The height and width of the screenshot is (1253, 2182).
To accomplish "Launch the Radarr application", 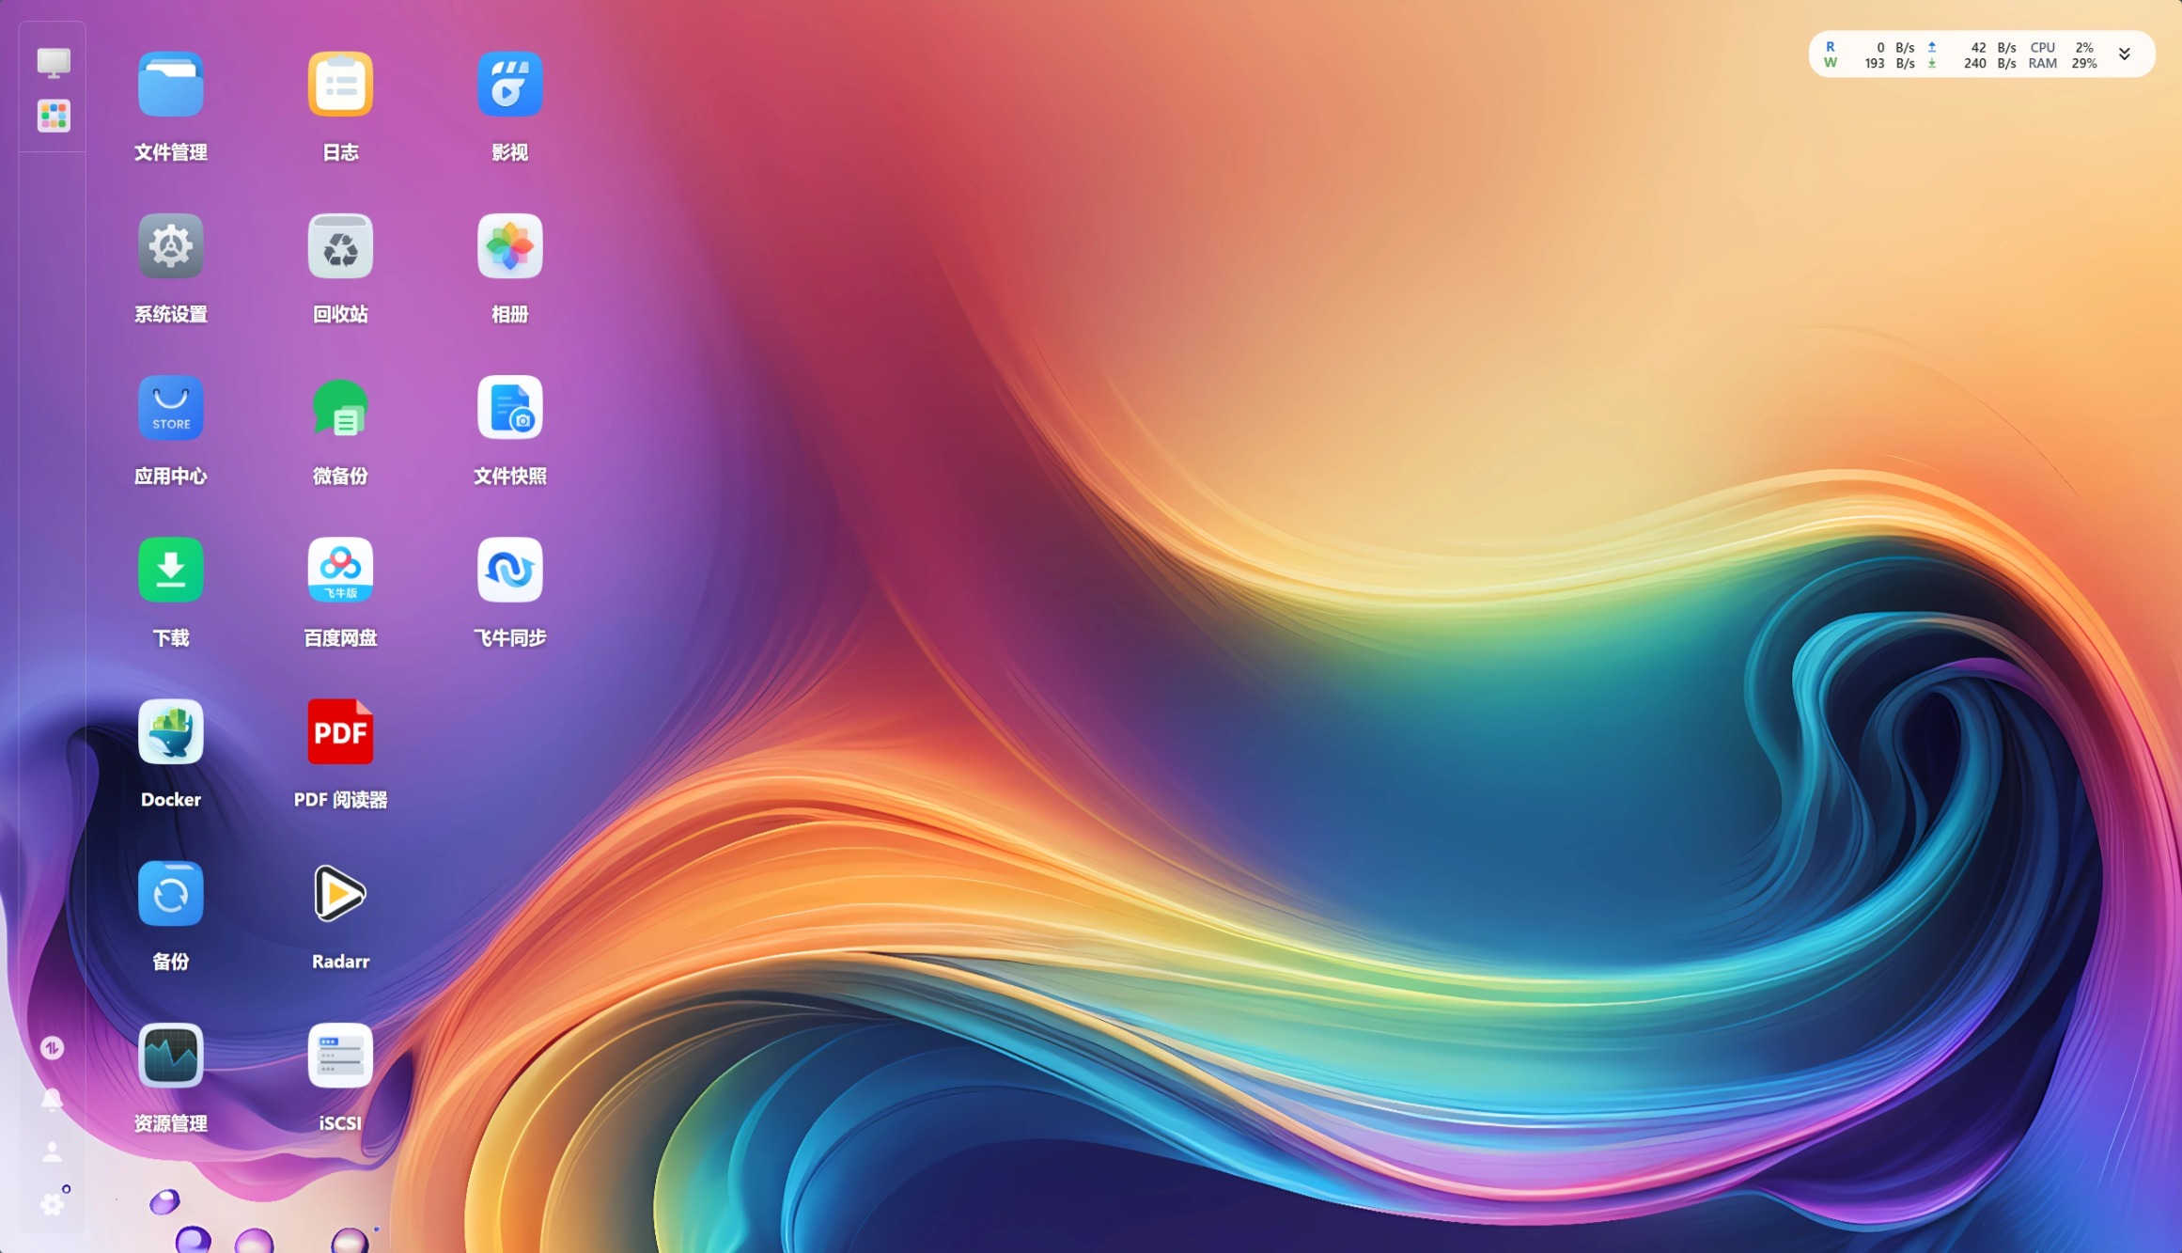I will coord(340,894).
